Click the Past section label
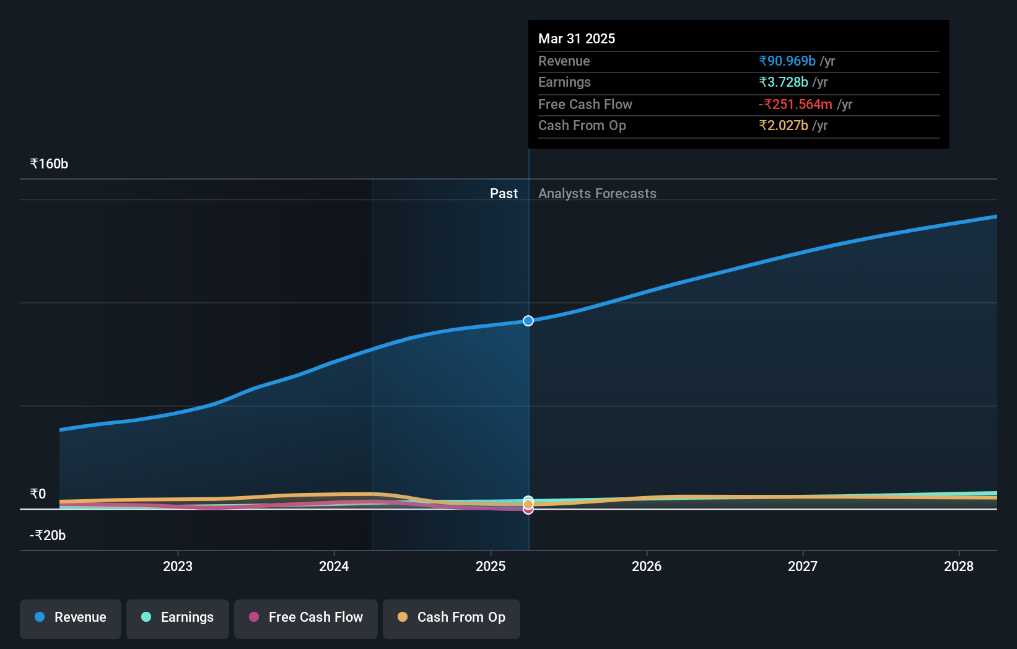Screen dimensions: 1017x649 coord(504,193)
